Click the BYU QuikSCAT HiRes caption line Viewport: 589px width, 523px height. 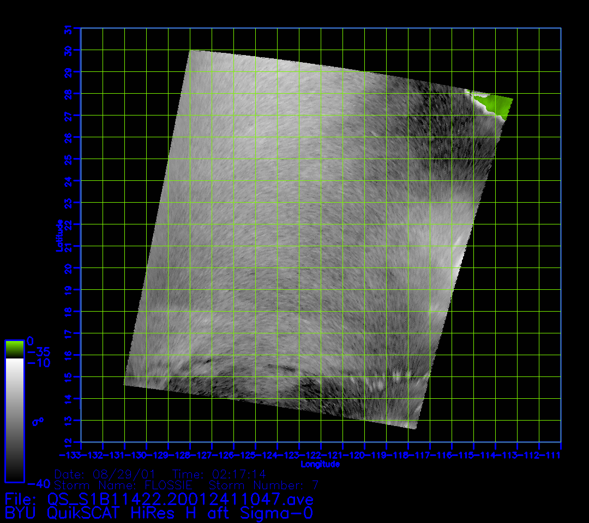[x=159, y=513]
